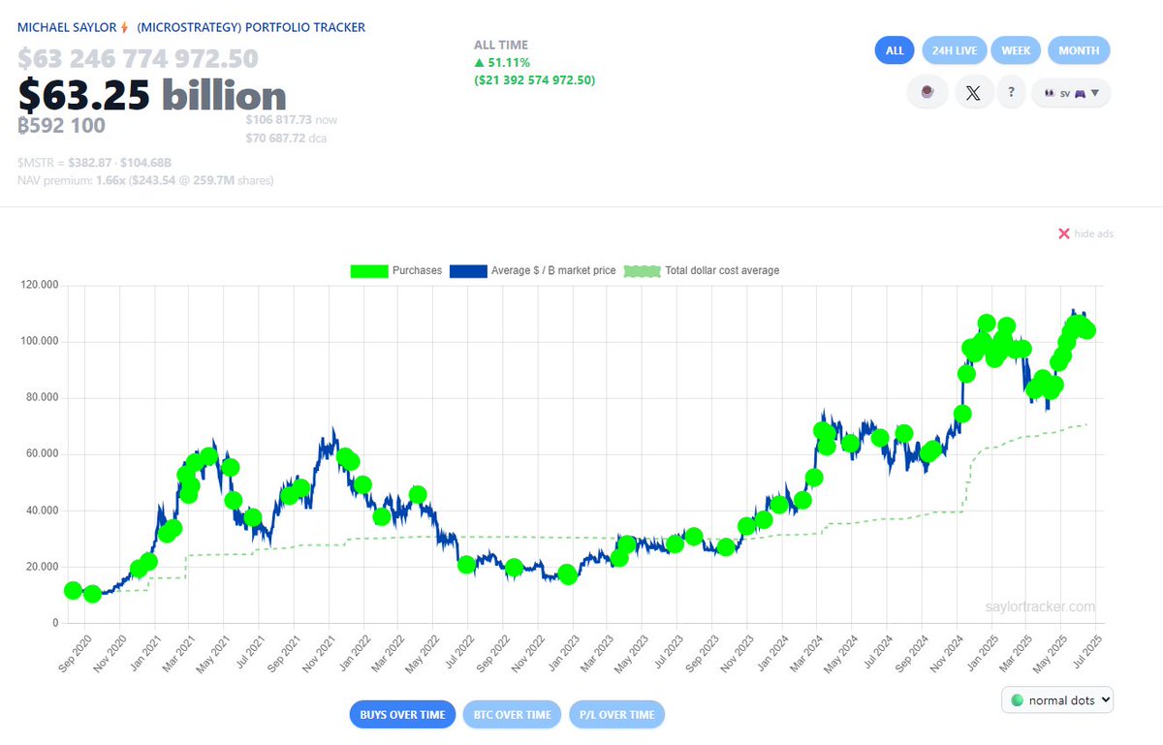
Task: Toggle Total dollar cost average legend
Action: click(702, 270)
